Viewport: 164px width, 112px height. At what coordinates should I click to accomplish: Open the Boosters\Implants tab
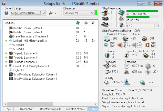[x=51, y=109]
